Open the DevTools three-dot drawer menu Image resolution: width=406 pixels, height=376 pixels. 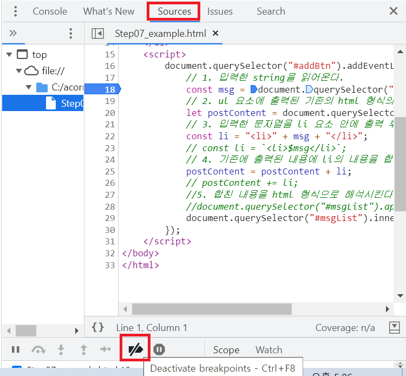[x=16, y=11]
